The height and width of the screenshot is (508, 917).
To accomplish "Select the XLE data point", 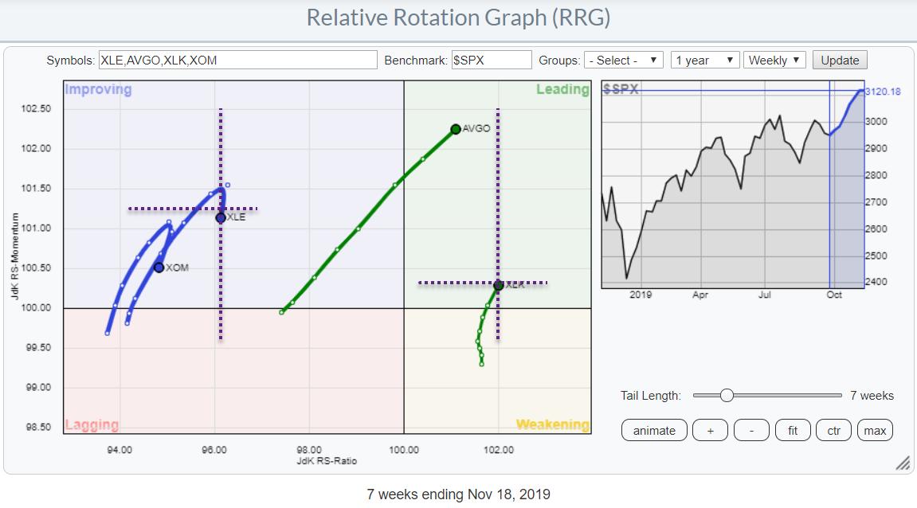I will pyautogui.click(x=221, y=217).
